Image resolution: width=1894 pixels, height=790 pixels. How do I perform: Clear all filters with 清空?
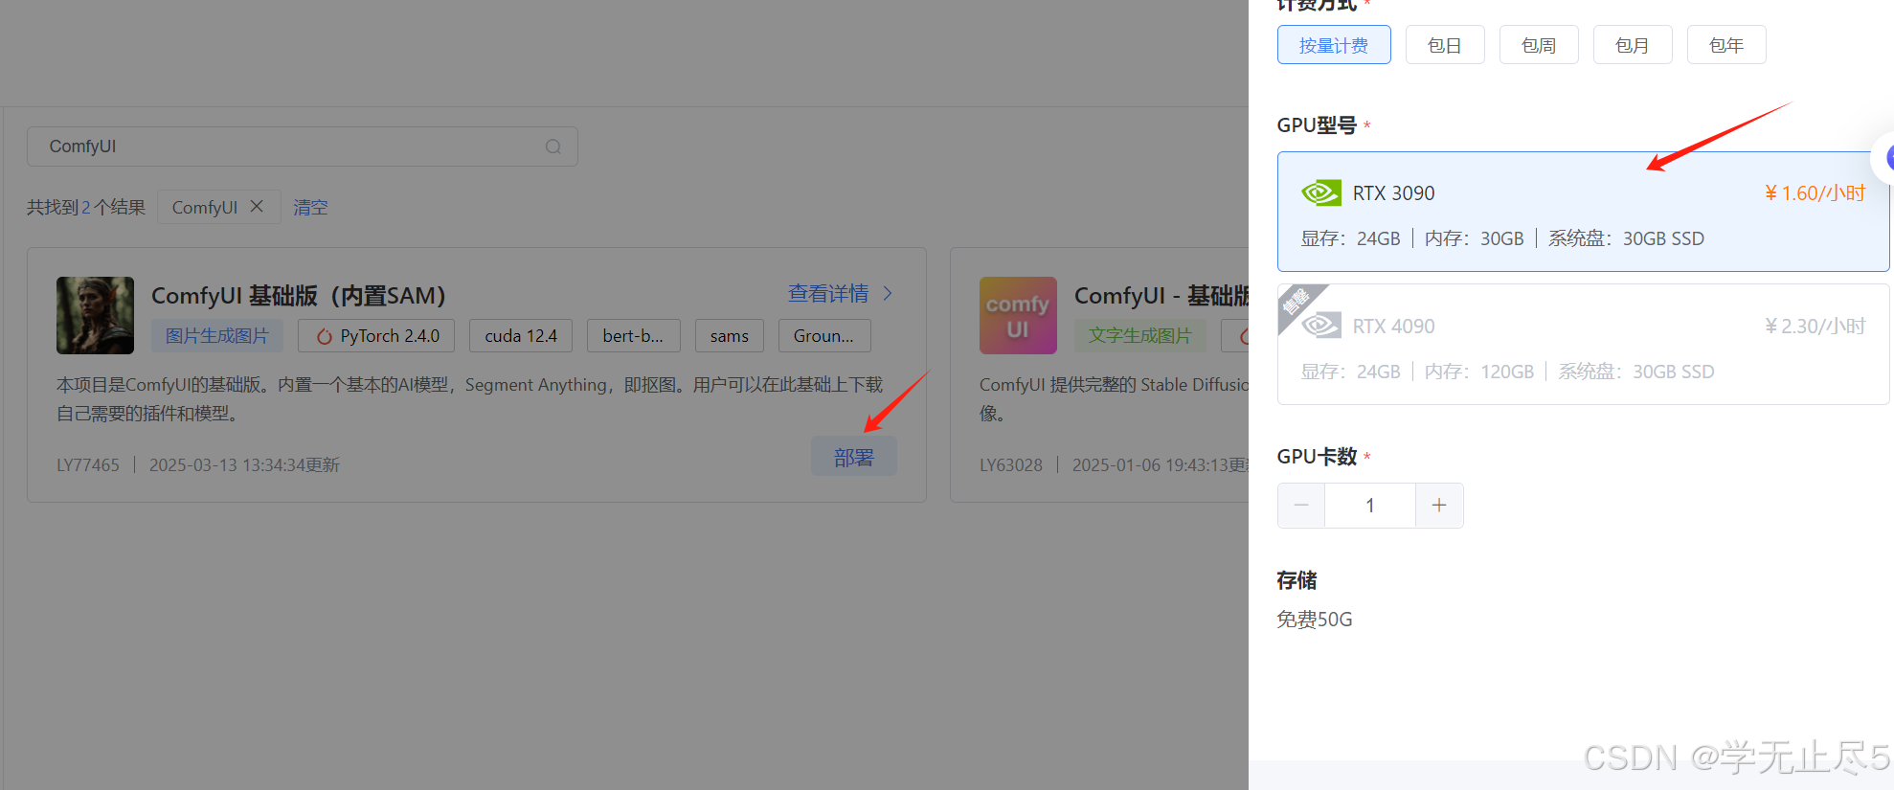(x=310, y=207)
